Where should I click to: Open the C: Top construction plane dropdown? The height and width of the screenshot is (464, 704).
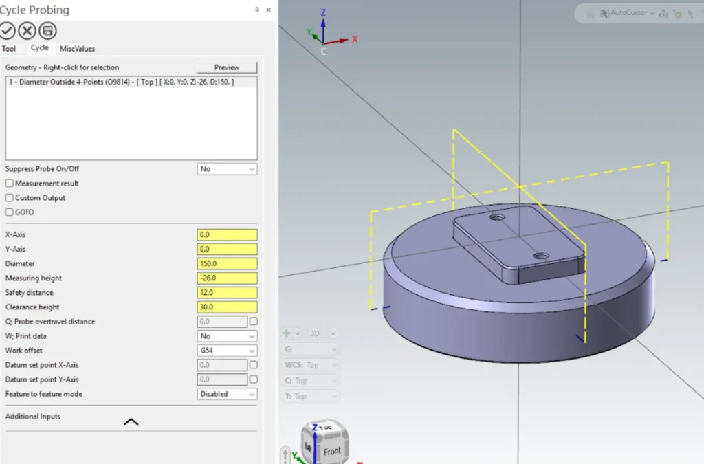(310, 381)
